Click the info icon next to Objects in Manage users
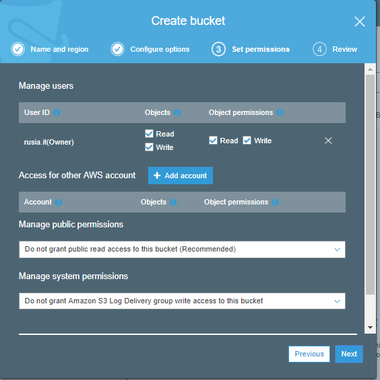380x380 pixels. pyautogui.click(x=177, y=112)
